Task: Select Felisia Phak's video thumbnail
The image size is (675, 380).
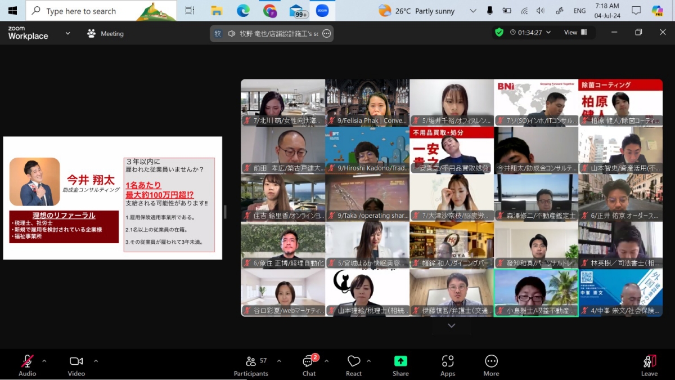Action: pos(367,102)
